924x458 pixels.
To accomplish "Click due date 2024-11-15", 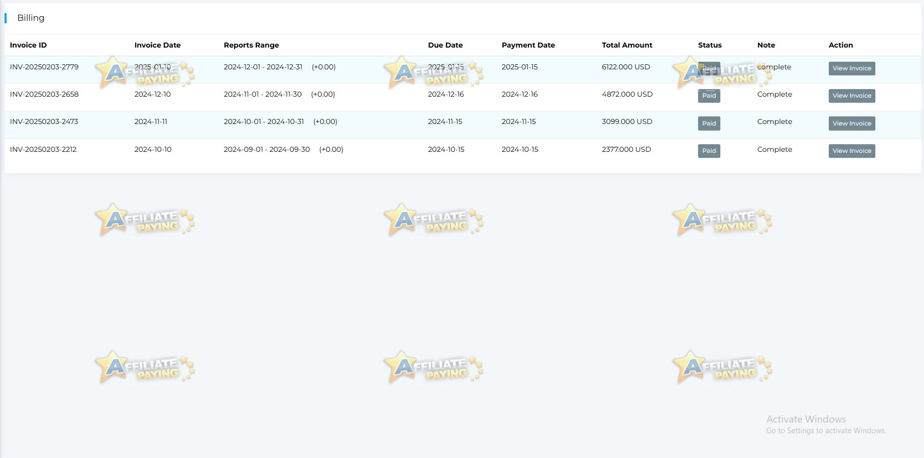I will click(445, 121).
